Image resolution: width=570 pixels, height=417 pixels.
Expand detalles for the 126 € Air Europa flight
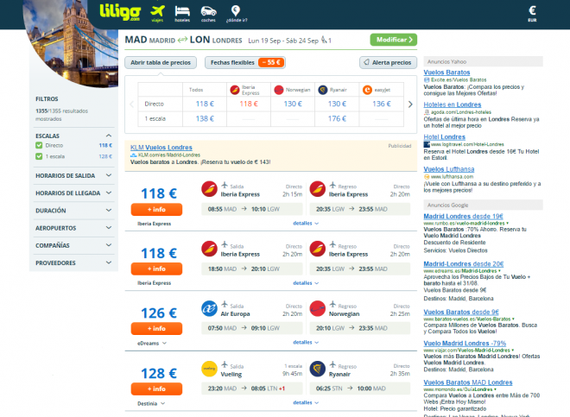306,342
